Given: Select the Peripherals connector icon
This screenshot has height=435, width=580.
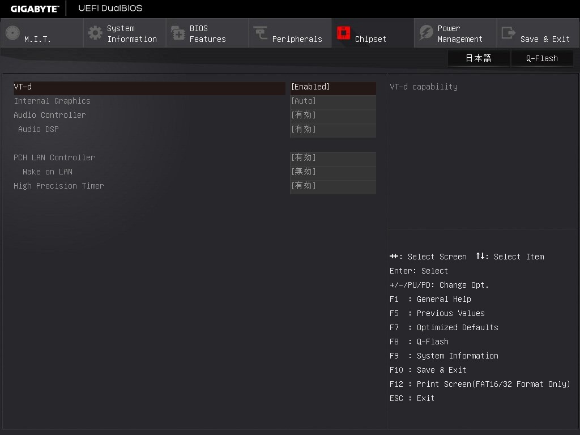Looking at the screenshot, I should click(x=259, y=32).
